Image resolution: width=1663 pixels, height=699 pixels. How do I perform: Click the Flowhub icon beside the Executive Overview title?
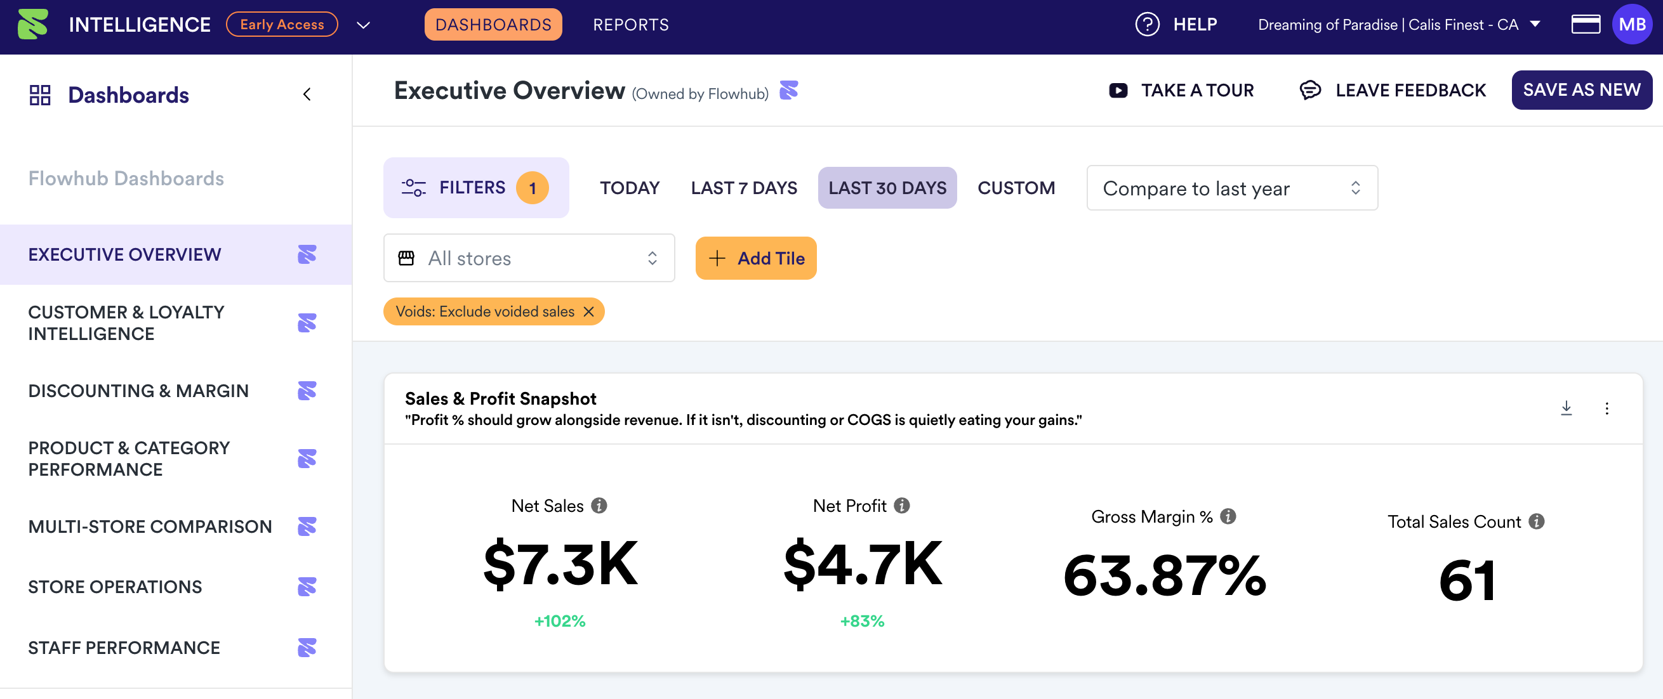pyautogui.click(x=789, y=90)
